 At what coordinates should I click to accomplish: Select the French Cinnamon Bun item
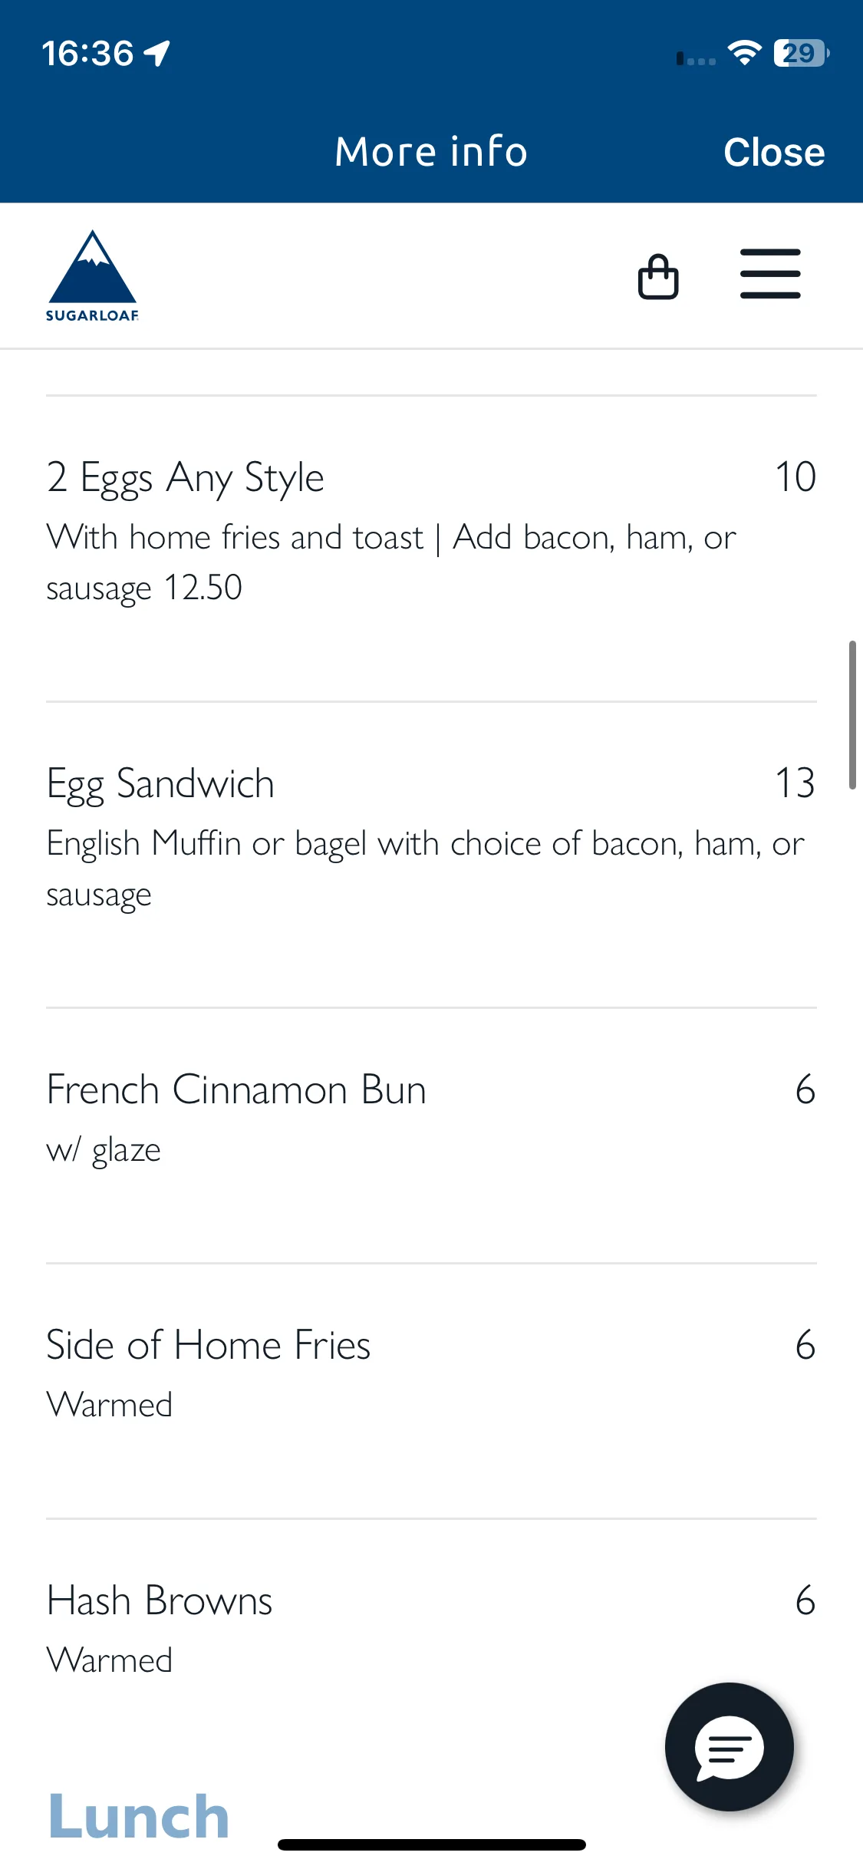tap(431, 1136)
